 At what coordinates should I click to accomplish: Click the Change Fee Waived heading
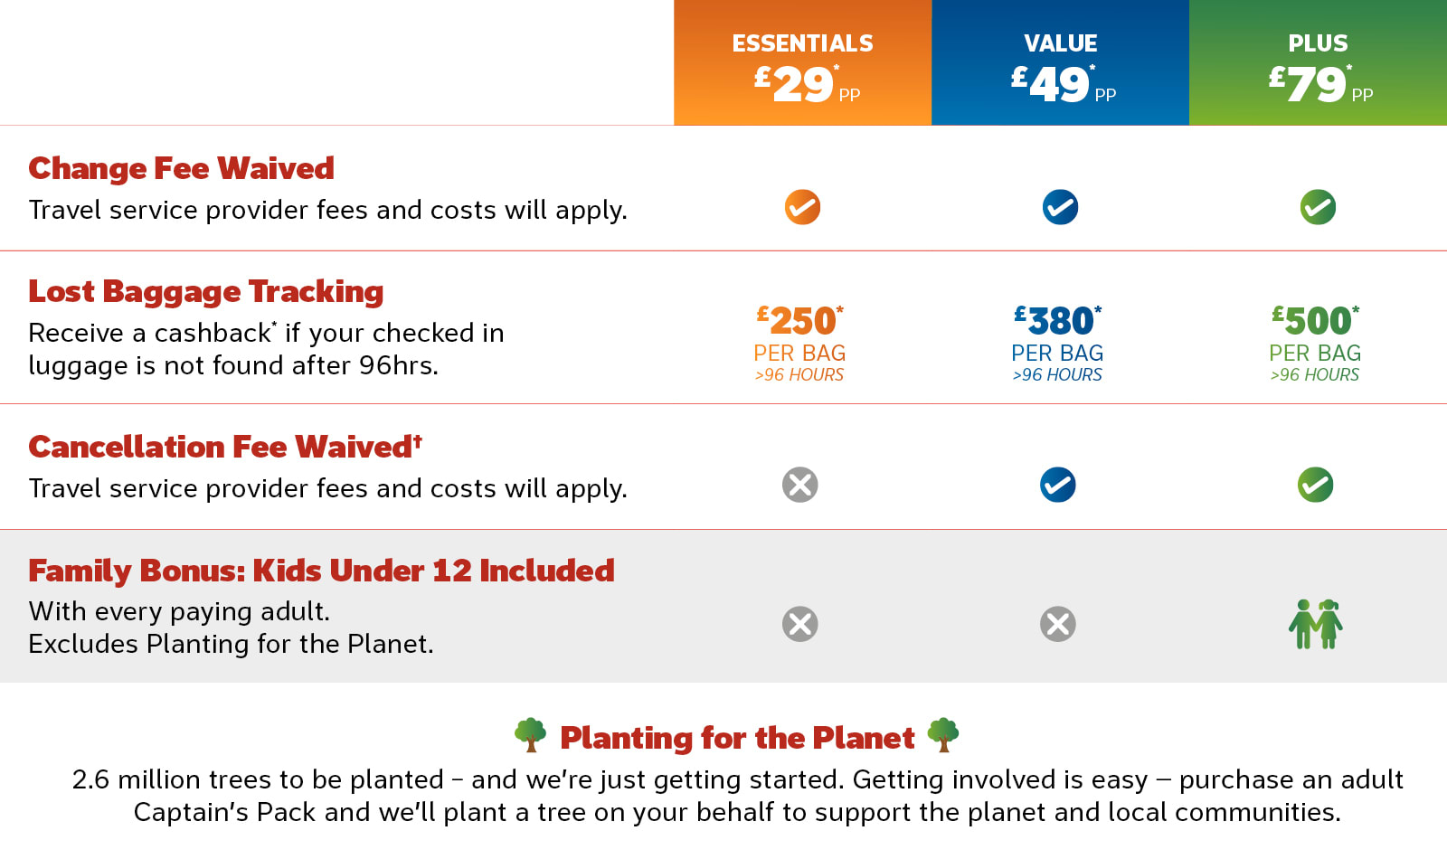(181, 168)
